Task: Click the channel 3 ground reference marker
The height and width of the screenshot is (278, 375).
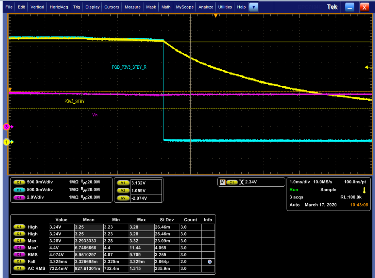Action: coord(7,127)
